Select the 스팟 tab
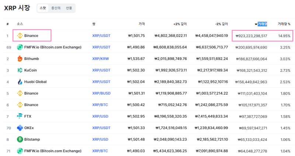Image resolution: width=295 pixels, height=156 pixels. (43, 8)
